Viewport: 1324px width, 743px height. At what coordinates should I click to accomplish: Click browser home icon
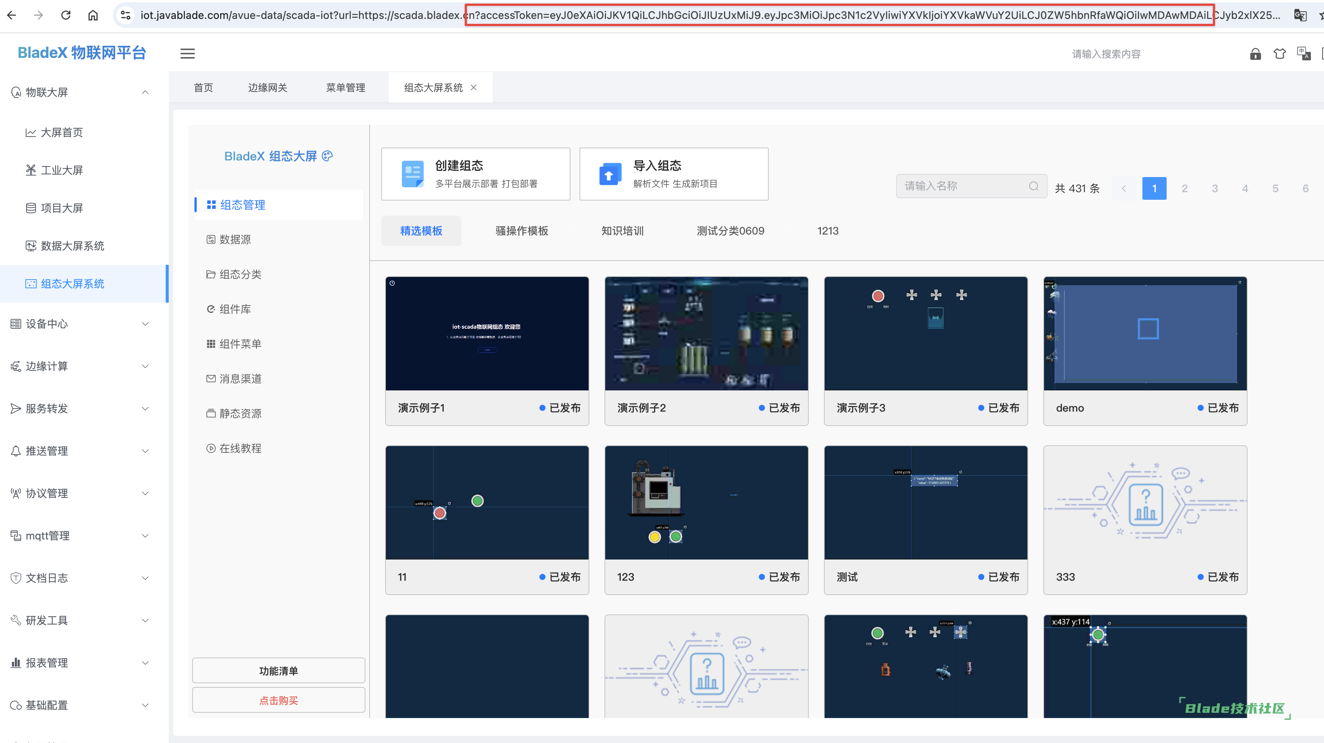pos(93,15)
